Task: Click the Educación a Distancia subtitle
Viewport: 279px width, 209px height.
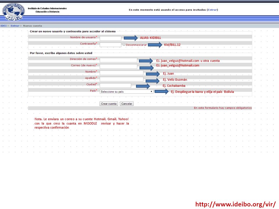Action: 47,12
